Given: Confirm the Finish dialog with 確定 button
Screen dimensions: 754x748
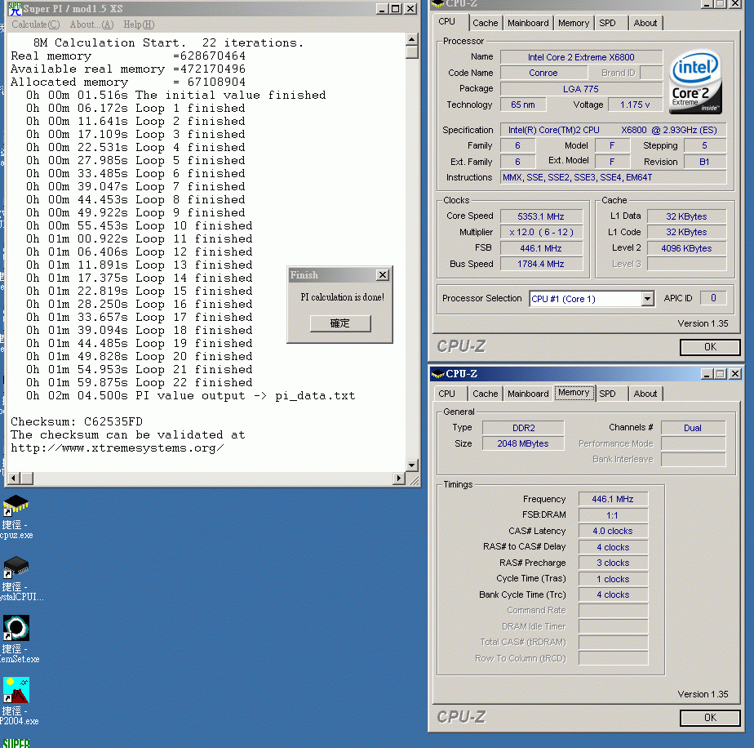Looking at the screenshot, I should click(340, 323).
